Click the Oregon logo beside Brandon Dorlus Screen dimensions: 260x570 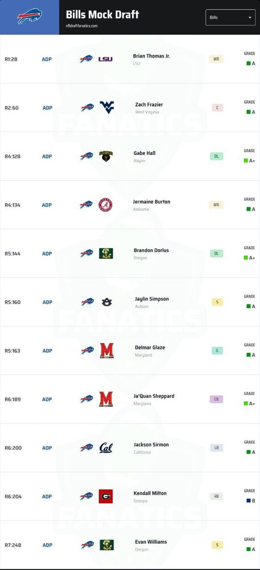pos(106,254)
